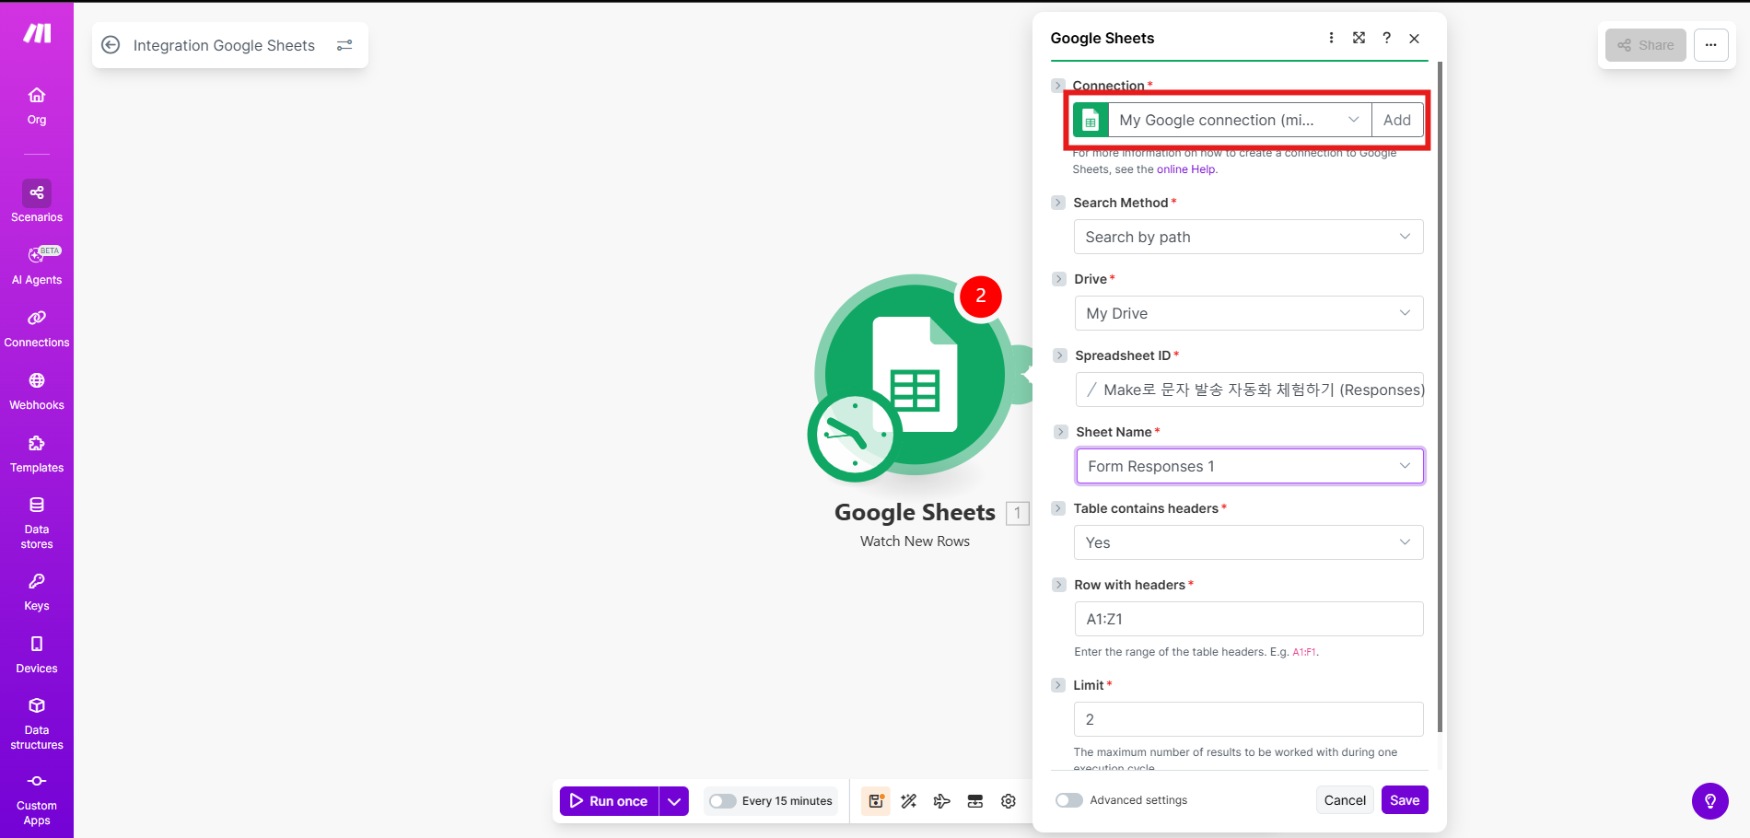Save the Google Sheets module settings
The image size is (1750, 838).
point(1404,799)
